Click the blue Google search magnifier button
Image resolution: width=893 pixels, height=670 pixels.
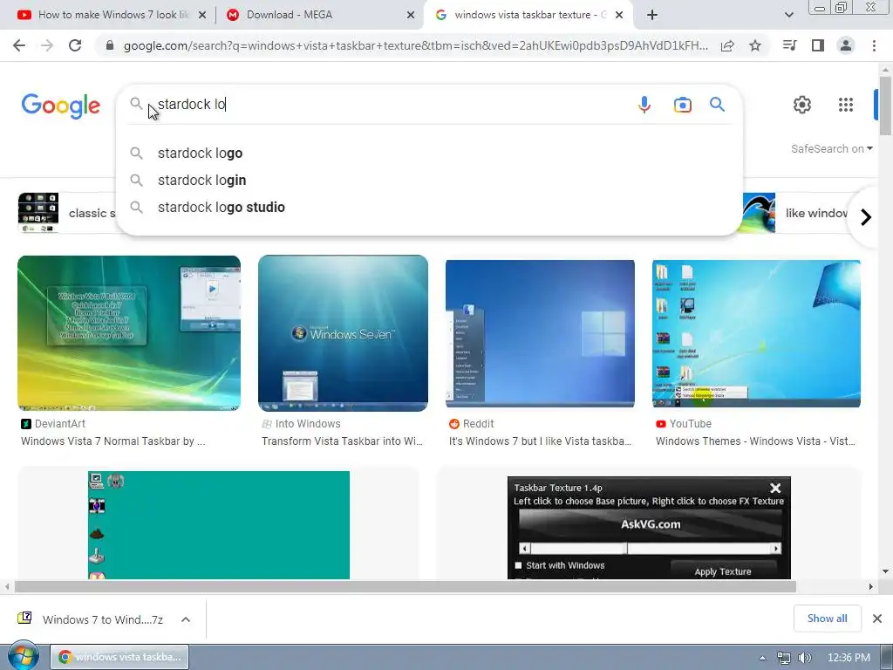pos(717,105)
